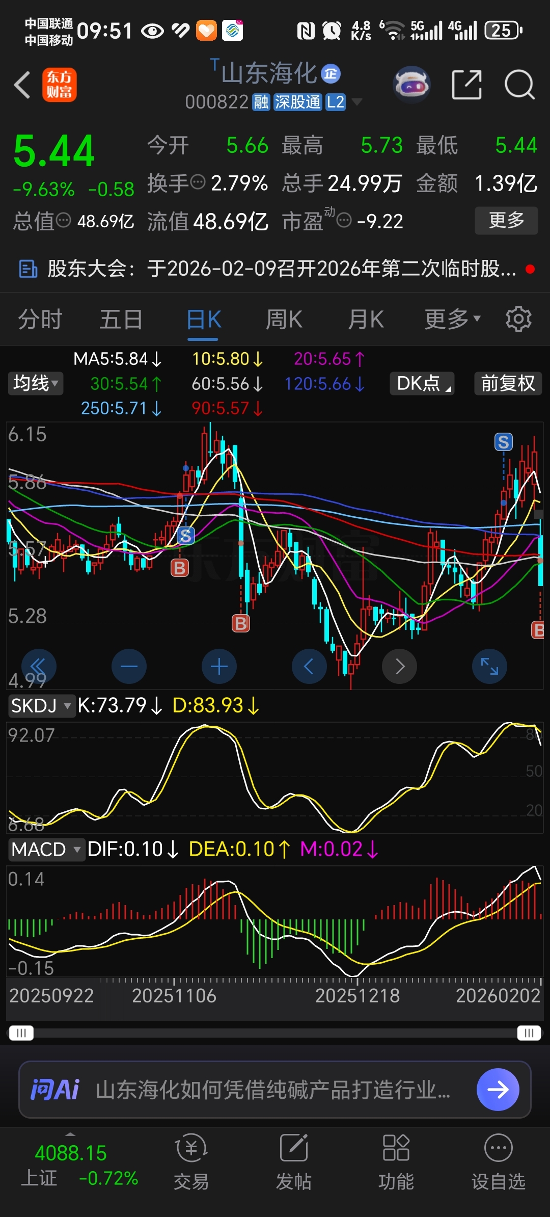Tap the back arrow icon

click(x=22, y=85)
